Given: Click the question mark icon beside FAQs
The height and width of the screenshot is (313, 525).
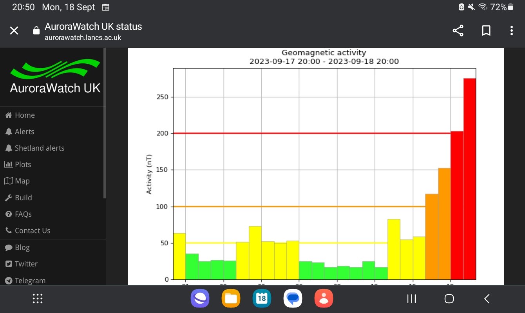Looking at the screenshot, I should (x=8, y=214).
